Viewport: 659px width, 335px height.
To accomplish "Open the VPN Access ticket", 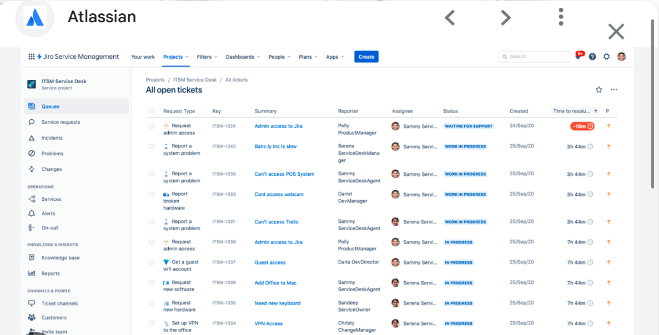I will tap(269, 323).
